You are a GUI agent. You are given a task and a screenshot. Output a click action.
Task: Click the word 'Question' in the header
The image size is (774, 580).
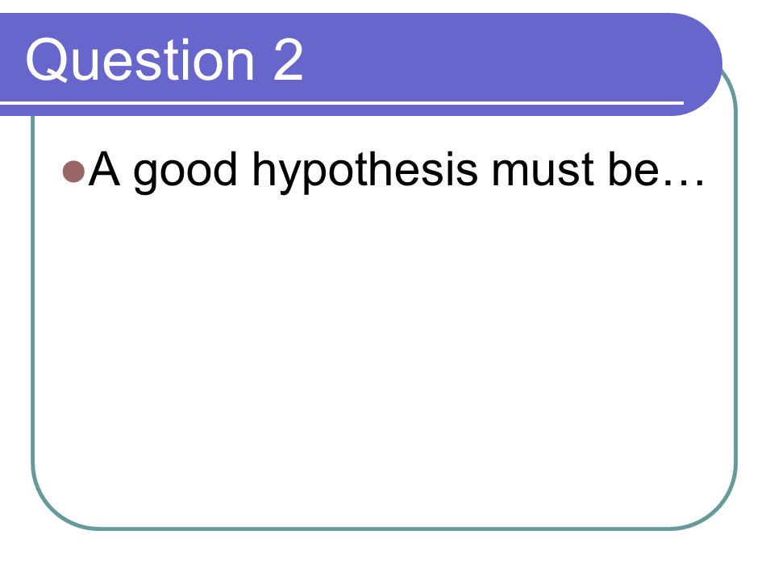point(140,60)
